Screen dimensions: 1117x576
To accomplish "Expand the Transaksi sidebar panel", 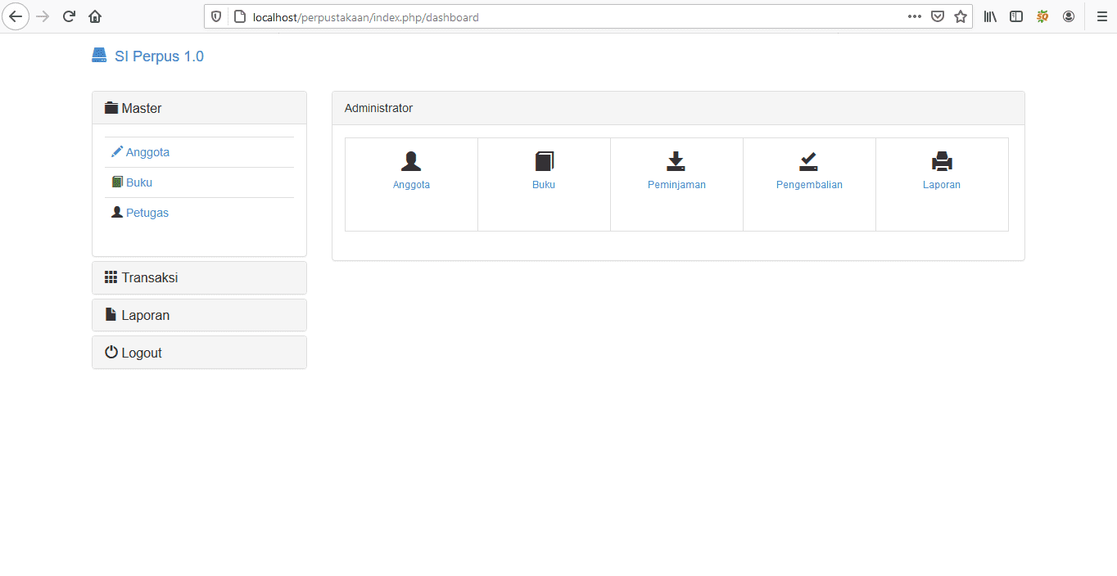I will 149,277.
